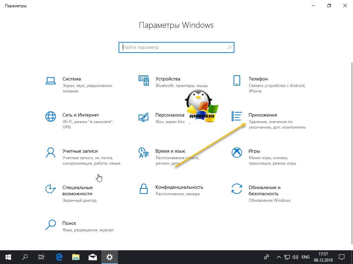Open the Телефон phone icon
The image size is (353, 264).
236,80
